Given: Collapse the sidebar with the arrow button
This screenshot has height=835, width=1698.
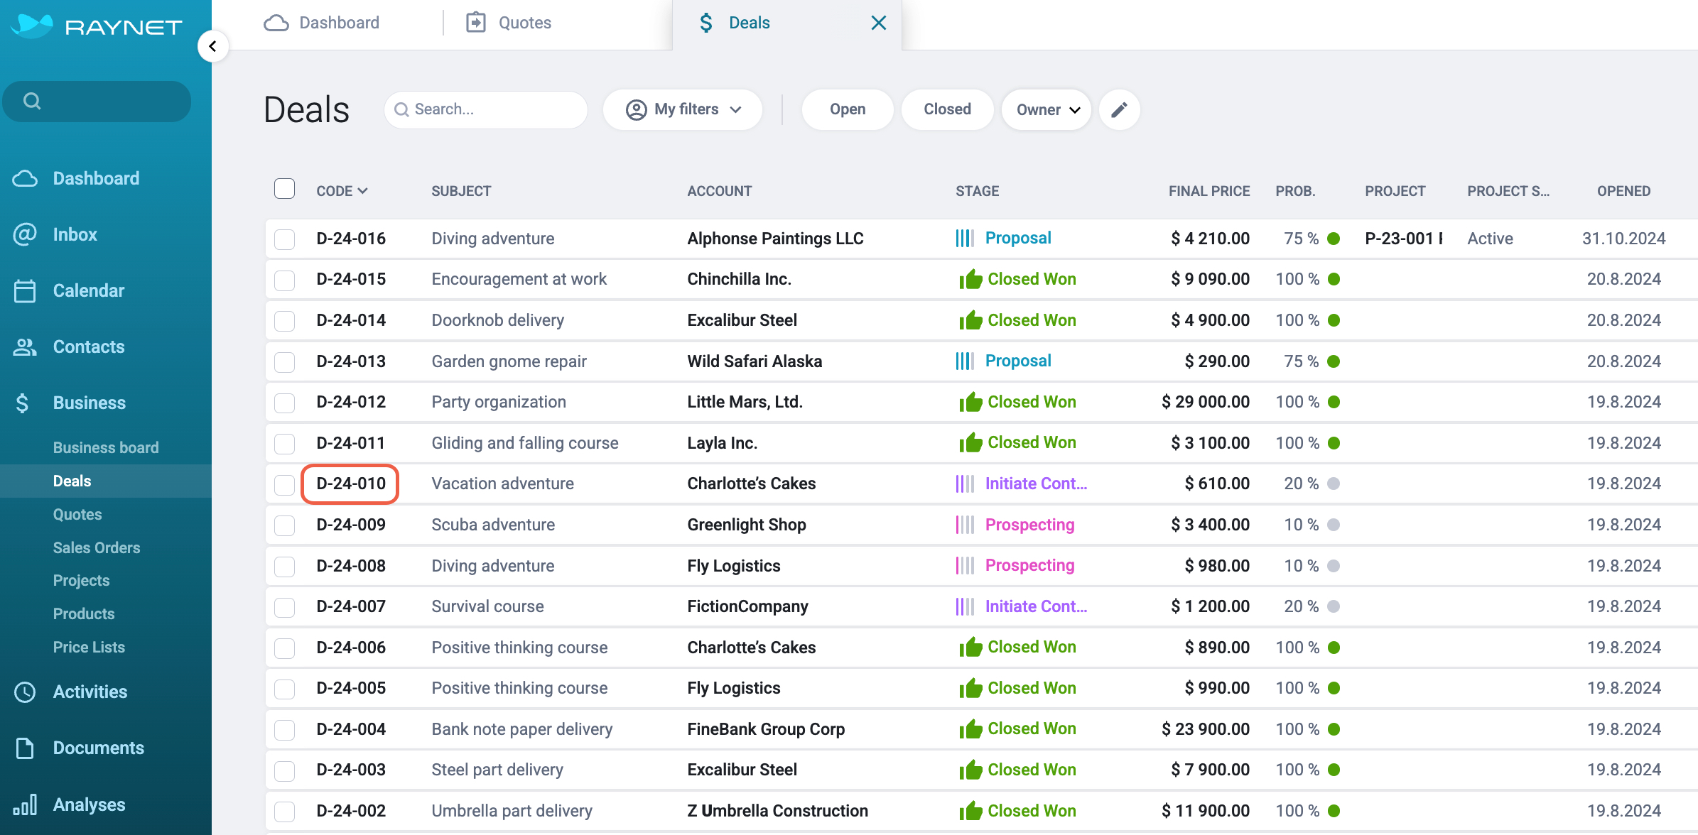Looking at the screenshot, I should pos(212,47).
